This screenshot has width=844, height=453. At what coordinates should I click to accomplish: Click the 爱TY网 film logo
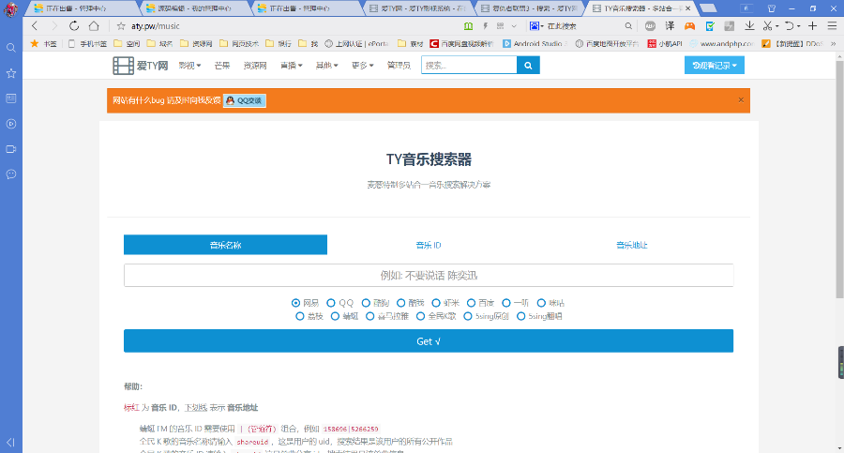pos(141,65)
